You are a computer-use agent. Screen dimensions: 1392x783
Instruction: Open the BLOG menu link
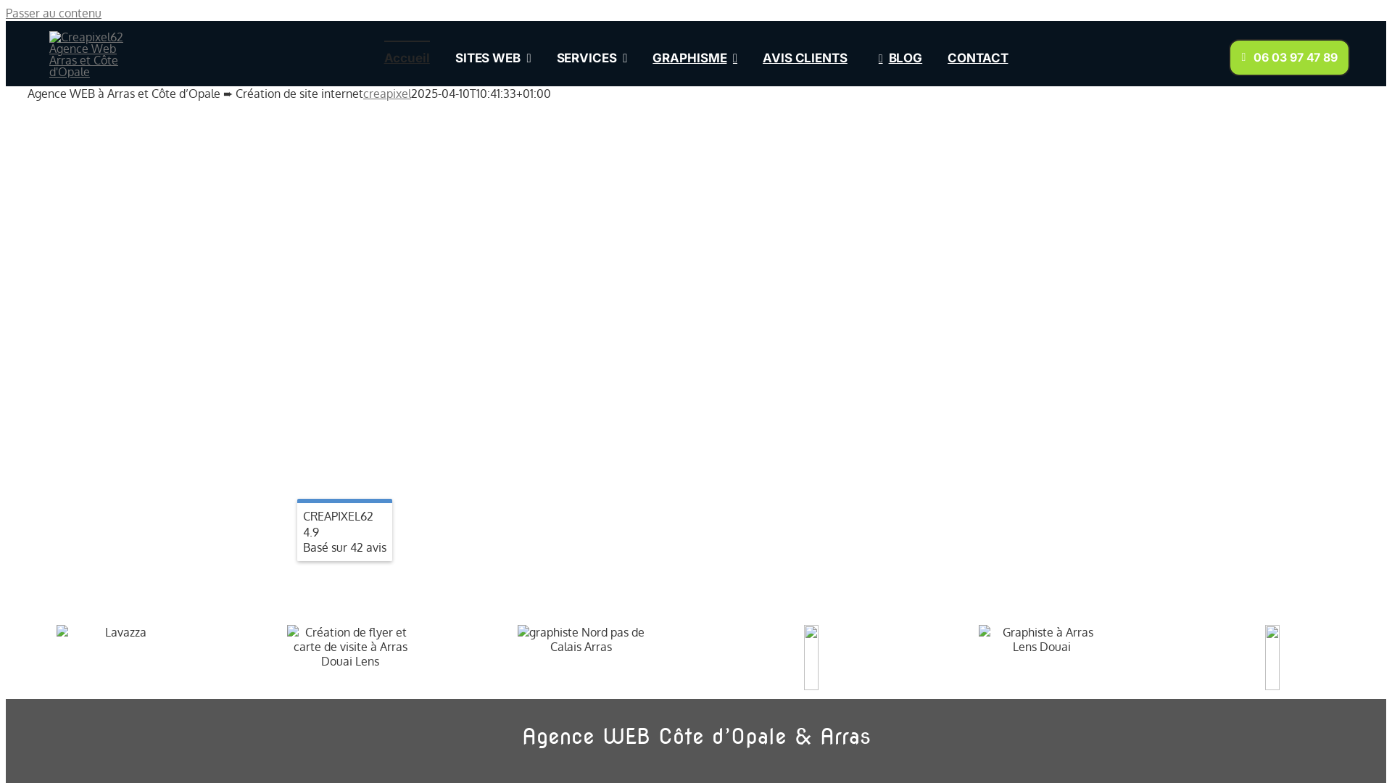coord(905,58)
